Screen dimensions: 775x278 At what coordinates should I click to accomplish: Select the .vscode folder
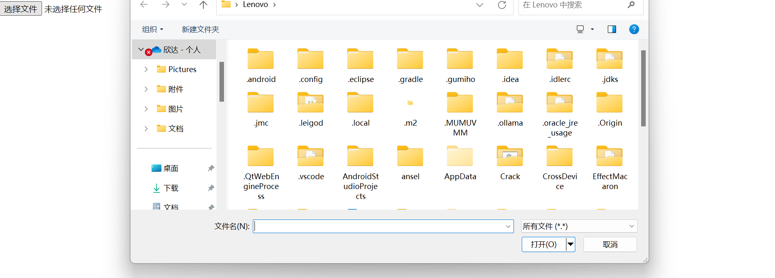[x=310, y=163]
